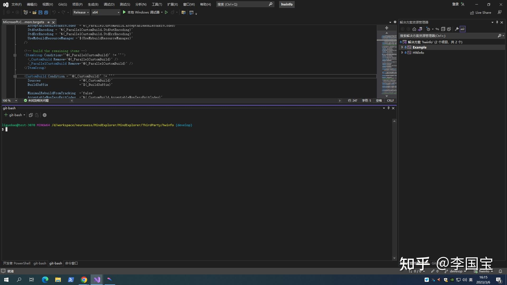Toggle Preview Selected Items button
This screenshot has width=507, height=285.
pyautogui.click(x=463, y=29)
